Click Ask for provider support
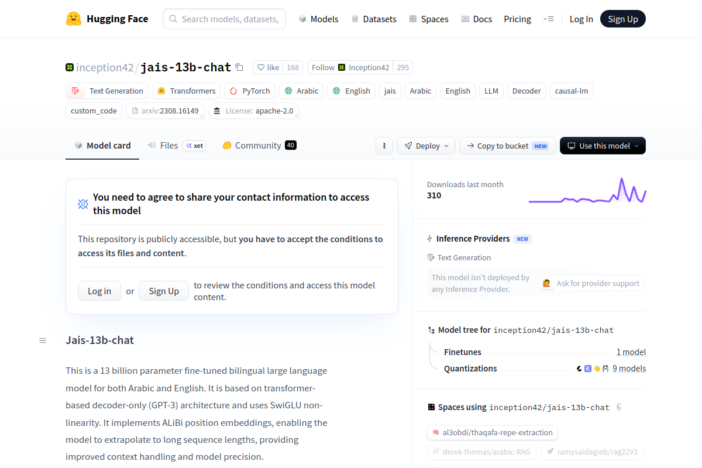Image resolution: width=702 pixels, height=468 pixels. click(591, 283)
